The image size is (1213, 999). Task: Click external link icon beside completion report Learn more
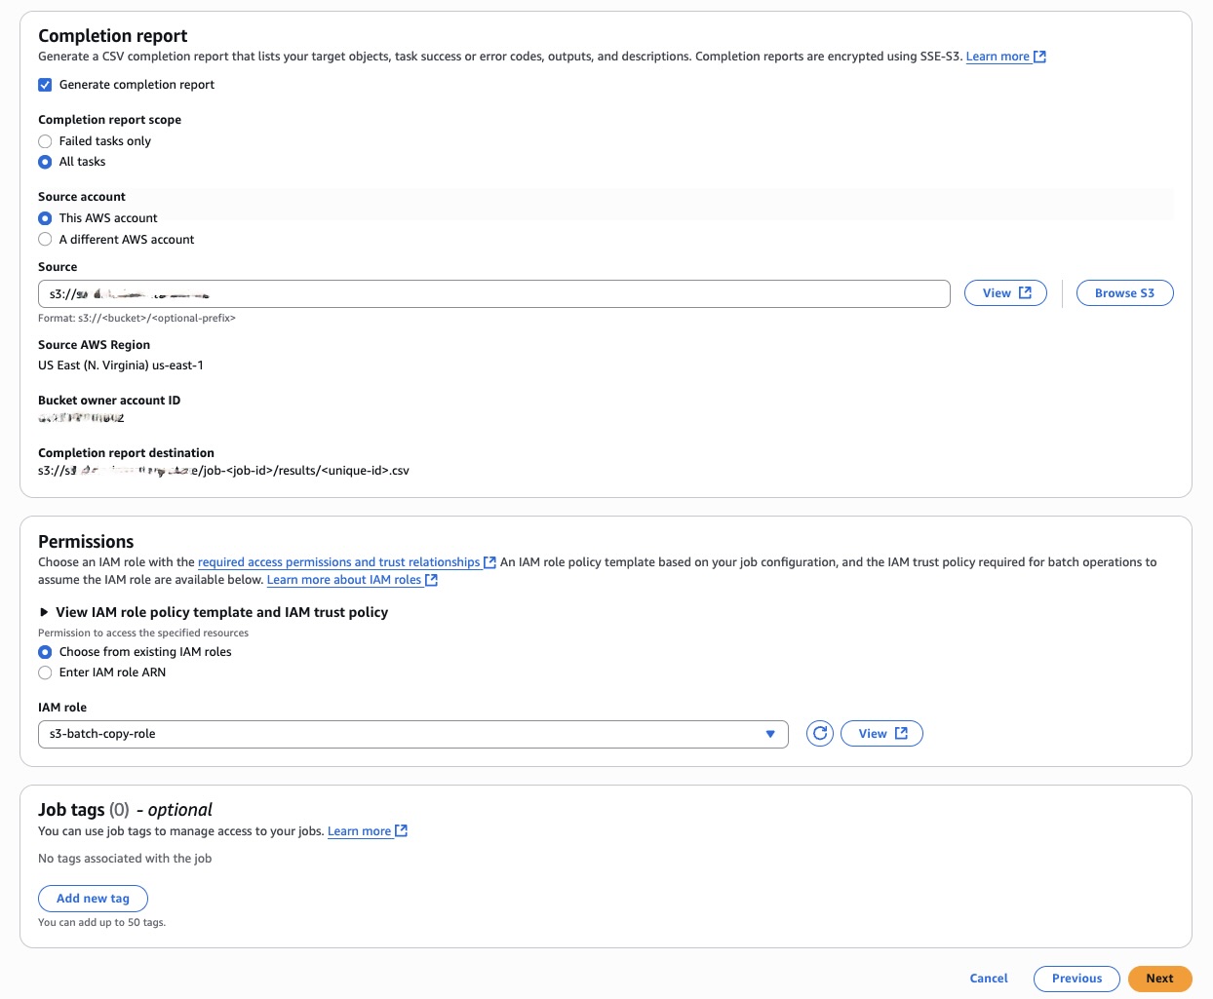click(1040, 57)
